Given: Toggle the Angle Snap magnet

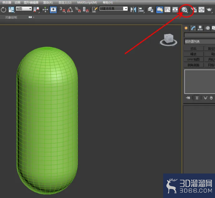Looking at the screenshot, I should 70,10.
